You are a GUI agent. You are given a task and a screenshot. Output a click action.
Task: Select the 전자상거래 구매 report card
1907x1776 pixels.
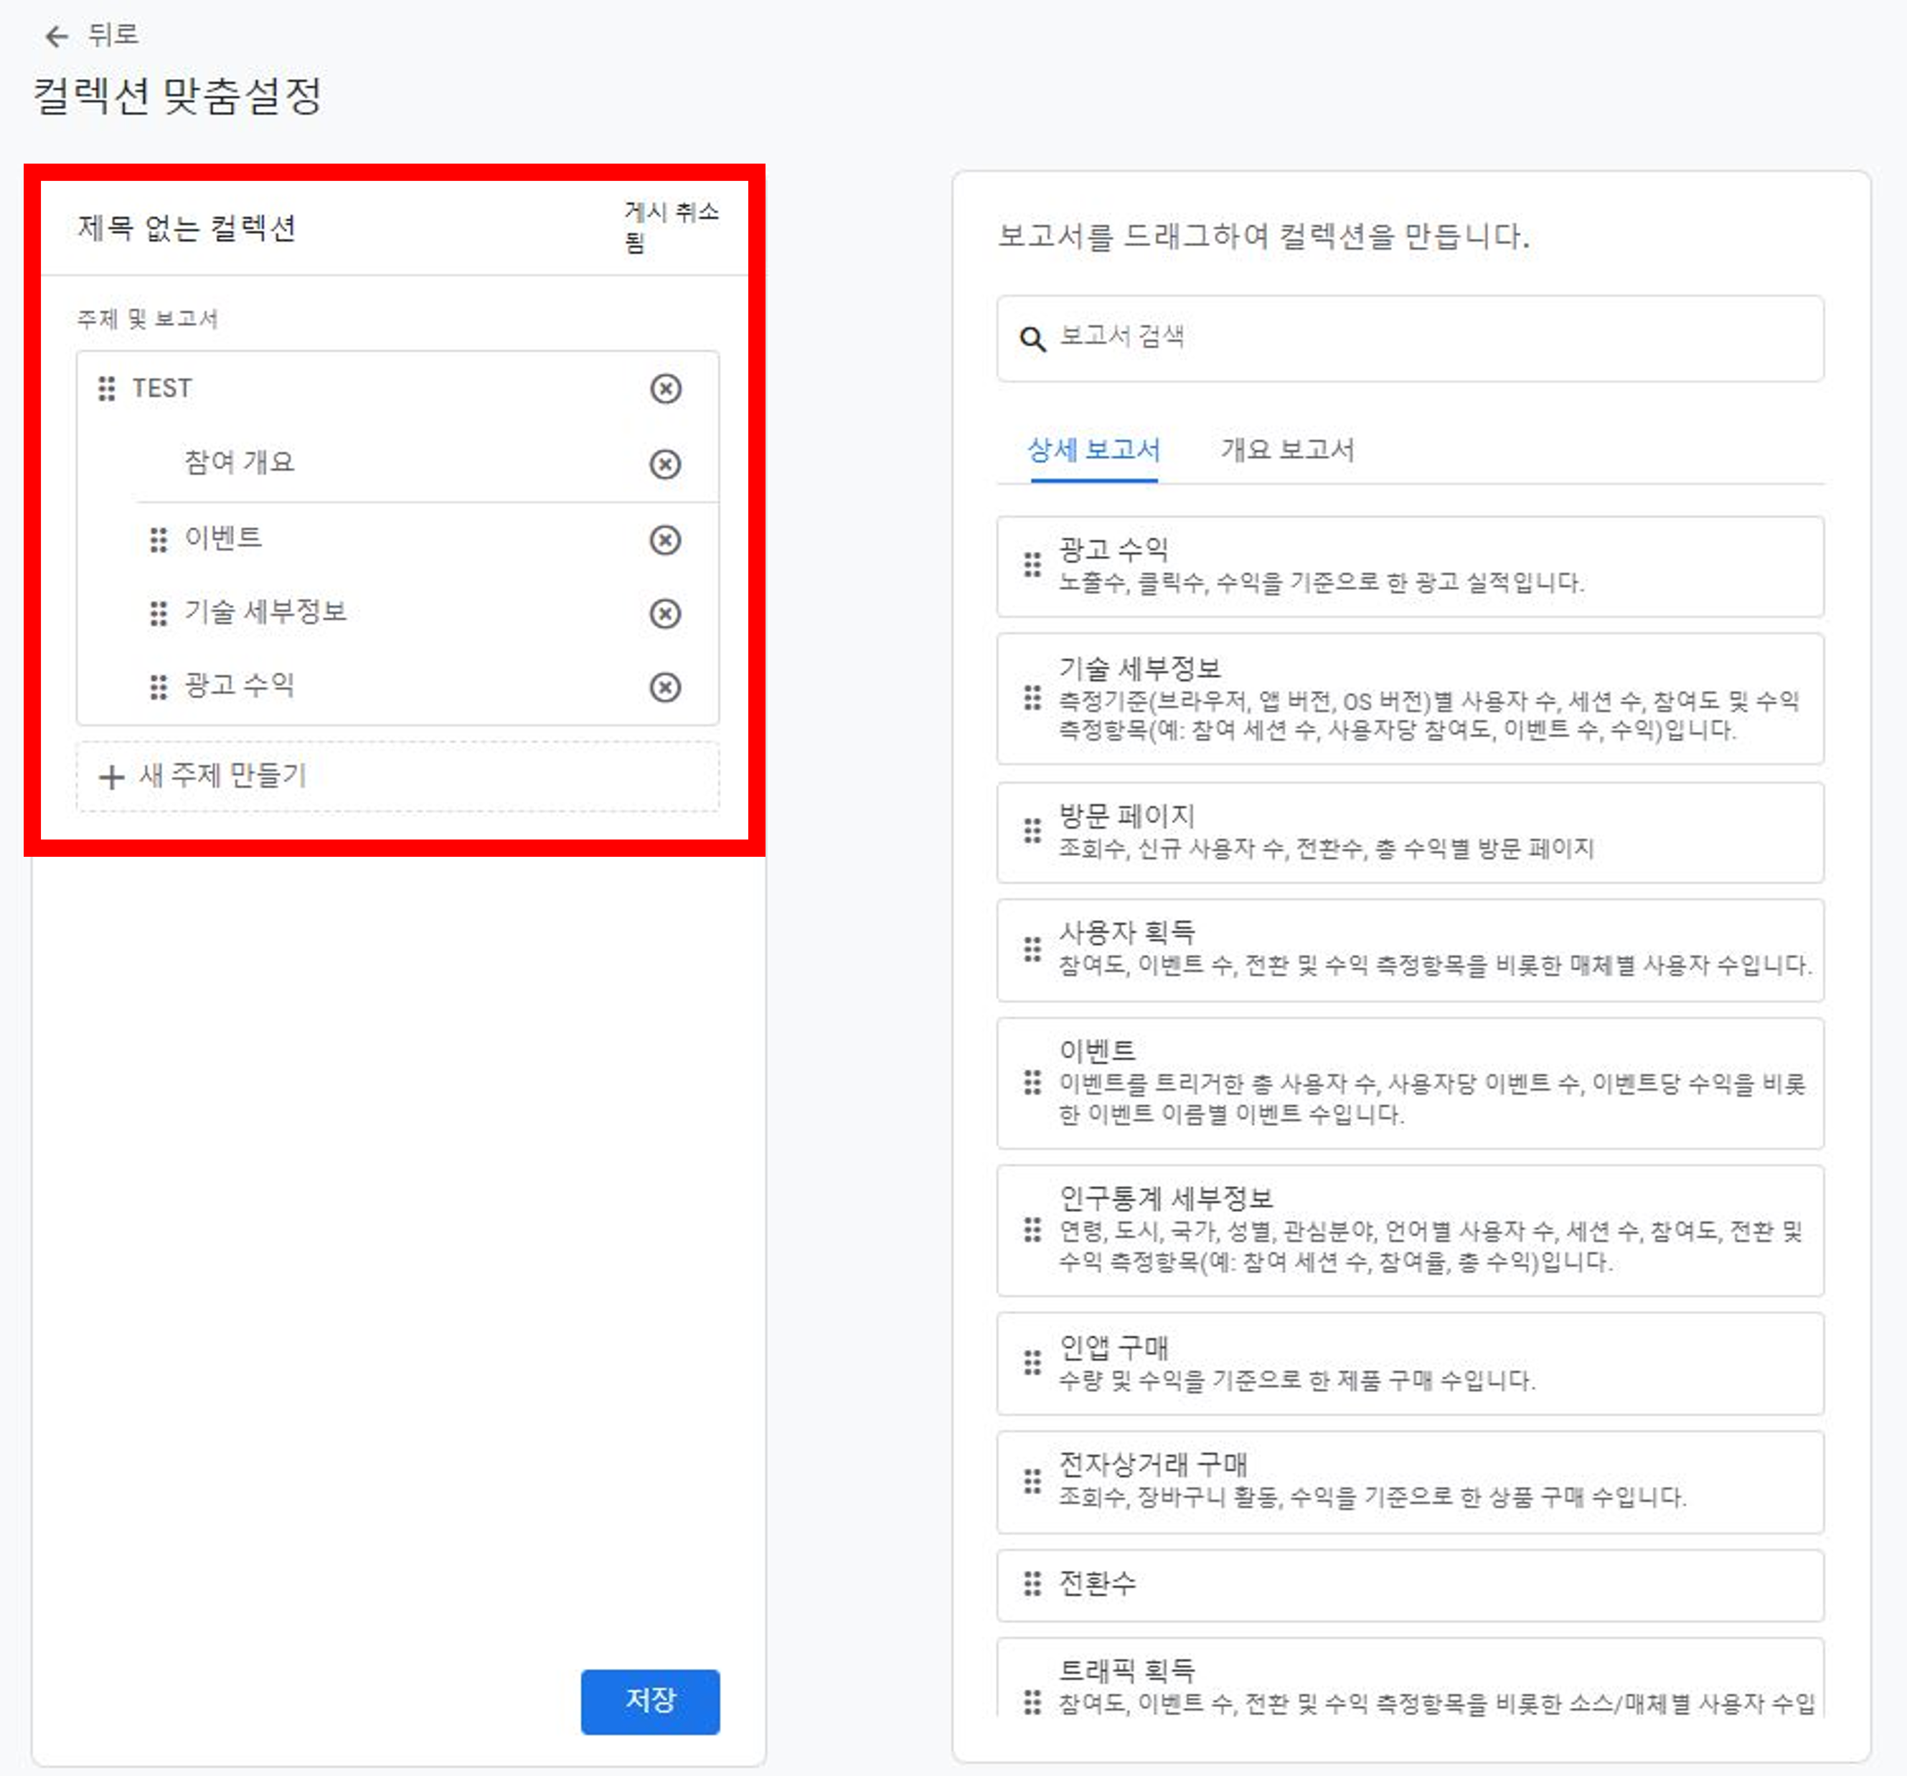click(x=1410, y=1480)
